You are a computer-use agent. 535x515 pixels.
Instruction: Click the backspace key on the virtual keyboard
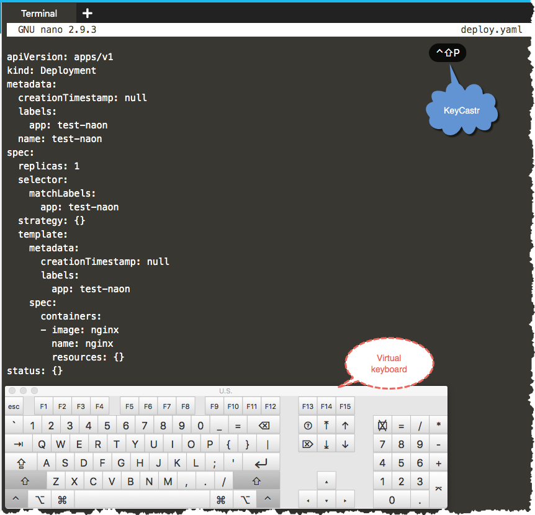click(x=264, y=425)
